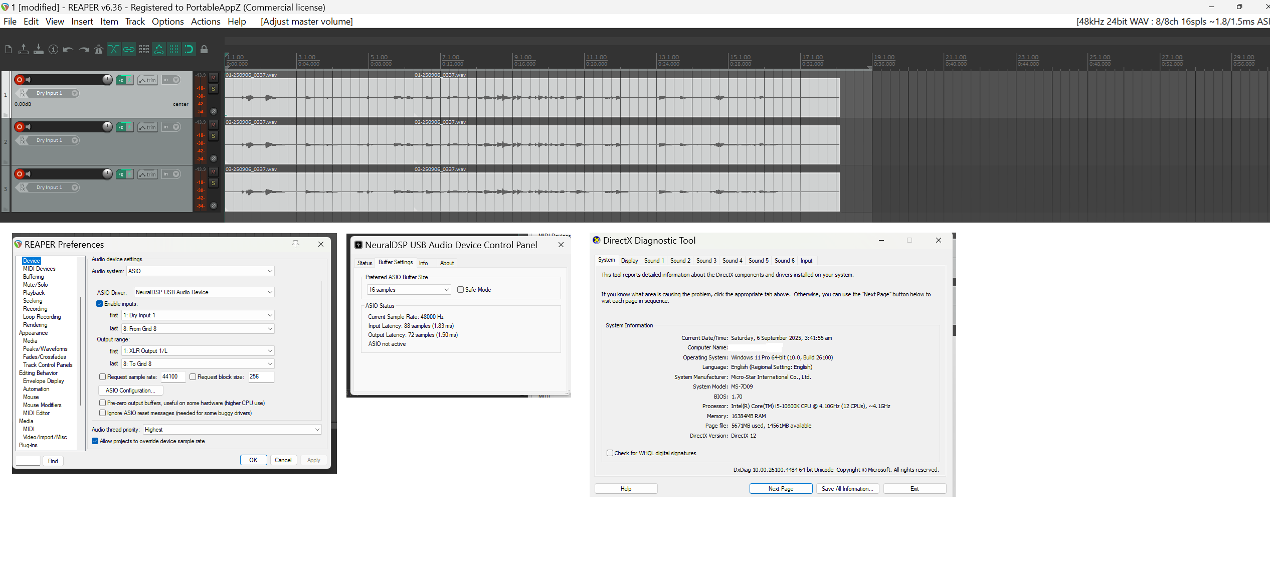Toggle grid lines toolbar icon
Screen dimensions: 1270x574
point(174,49)
